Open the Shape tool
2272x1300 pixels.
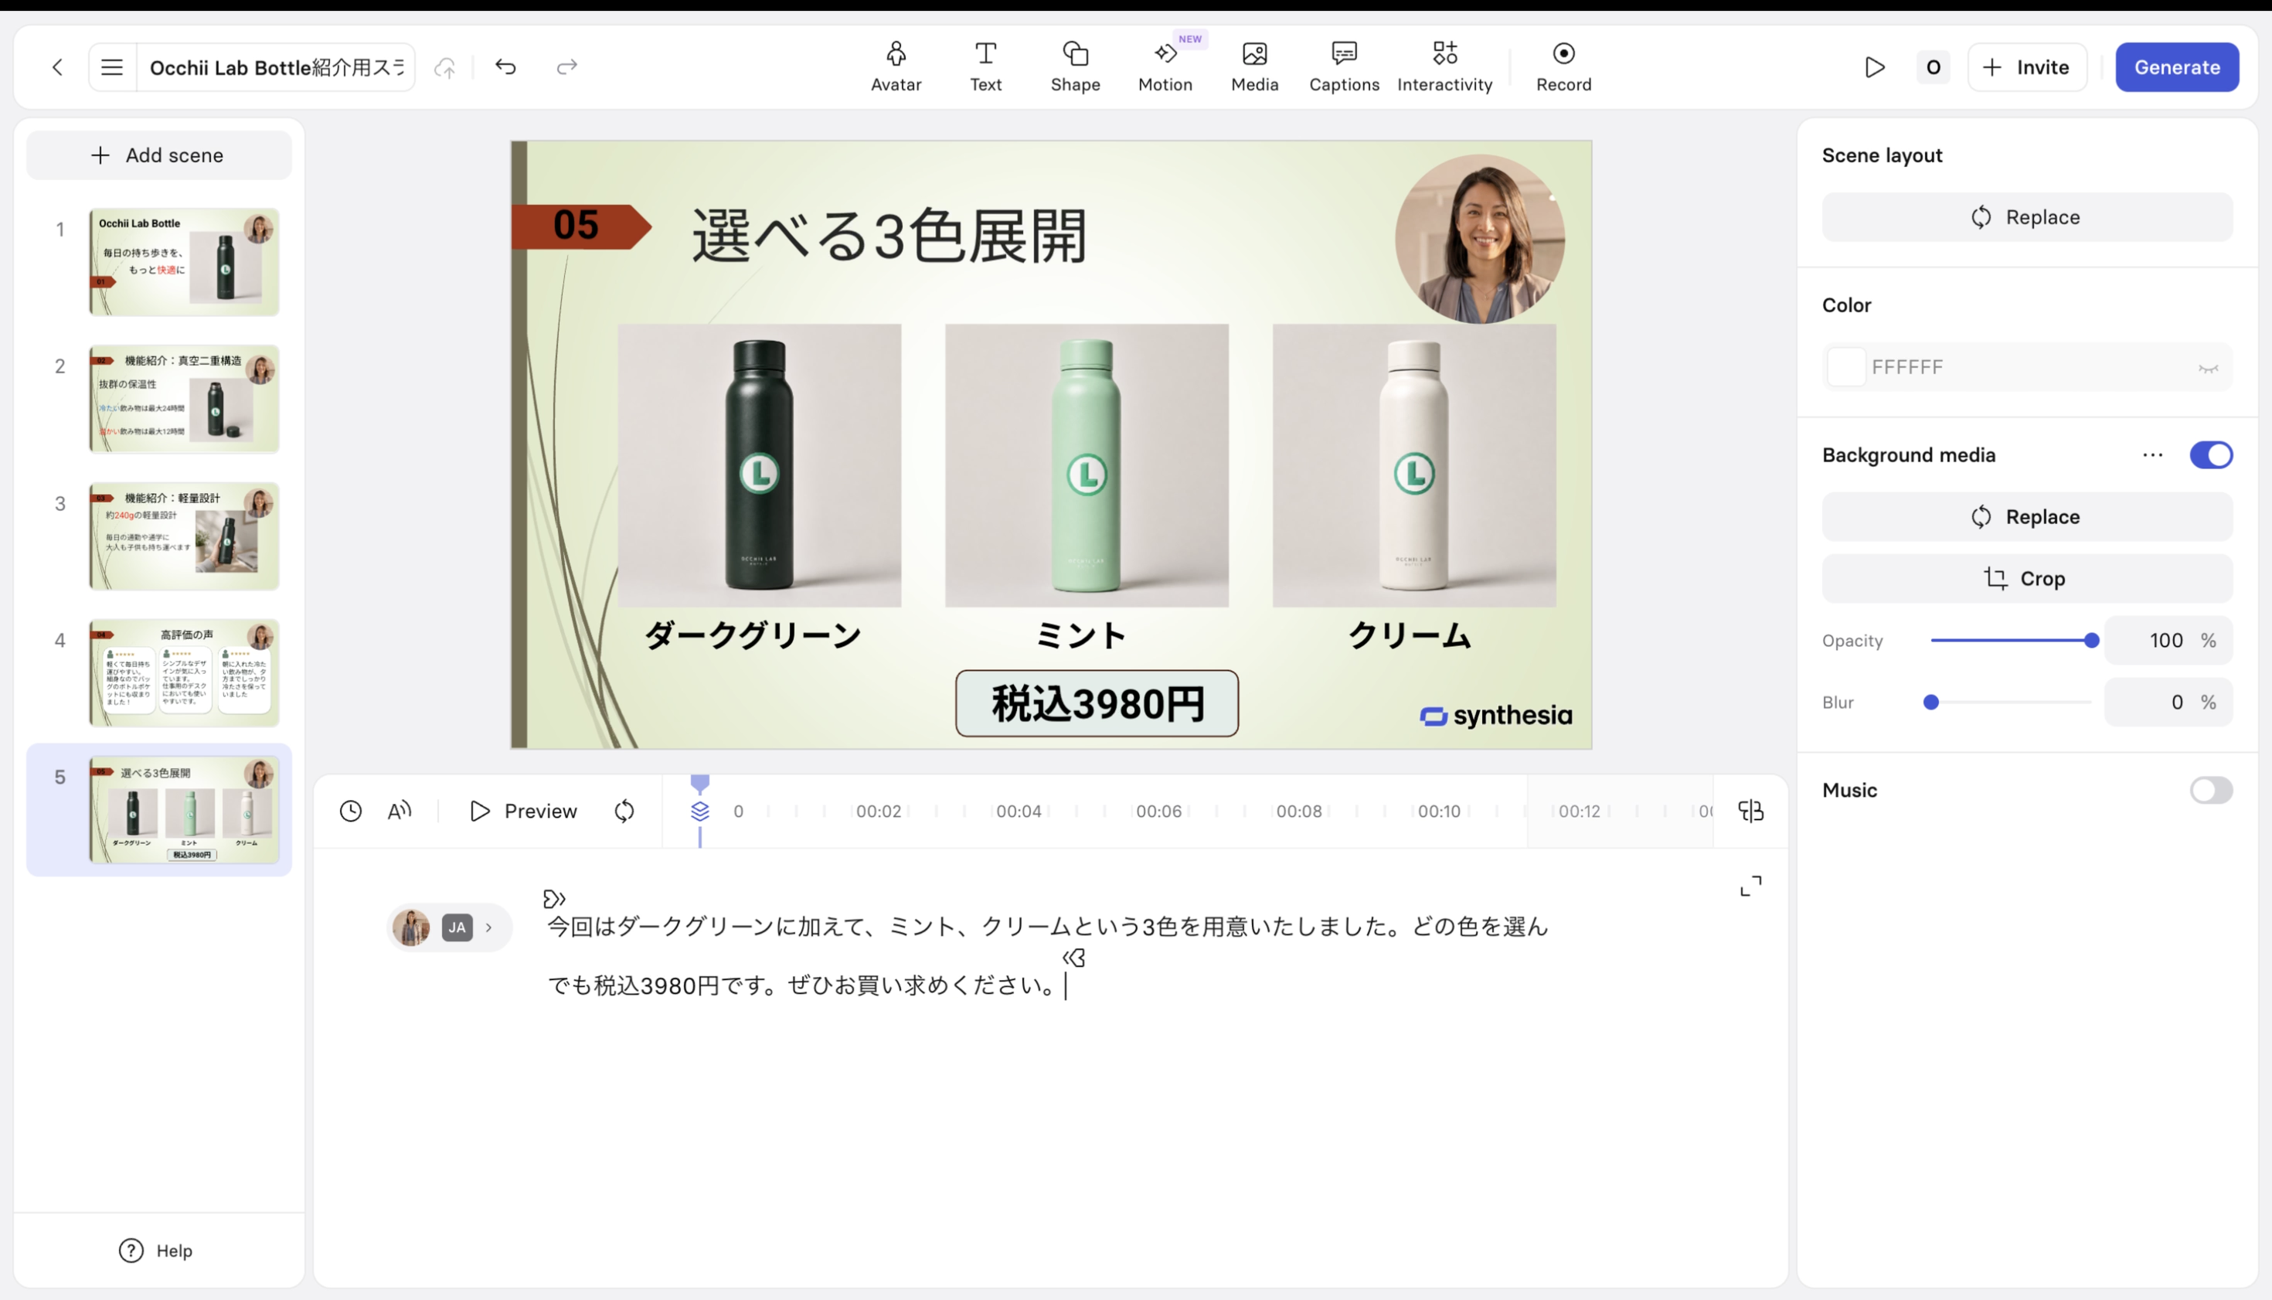[1075, 67]
